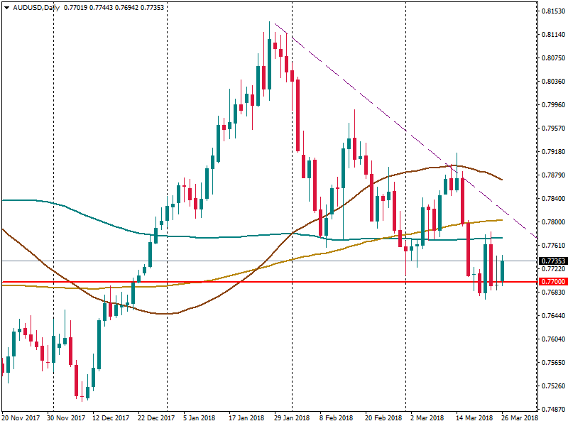568x426 pixels.
Task: Click the red 0.77000 price level tag
Action: pos(551,282)
